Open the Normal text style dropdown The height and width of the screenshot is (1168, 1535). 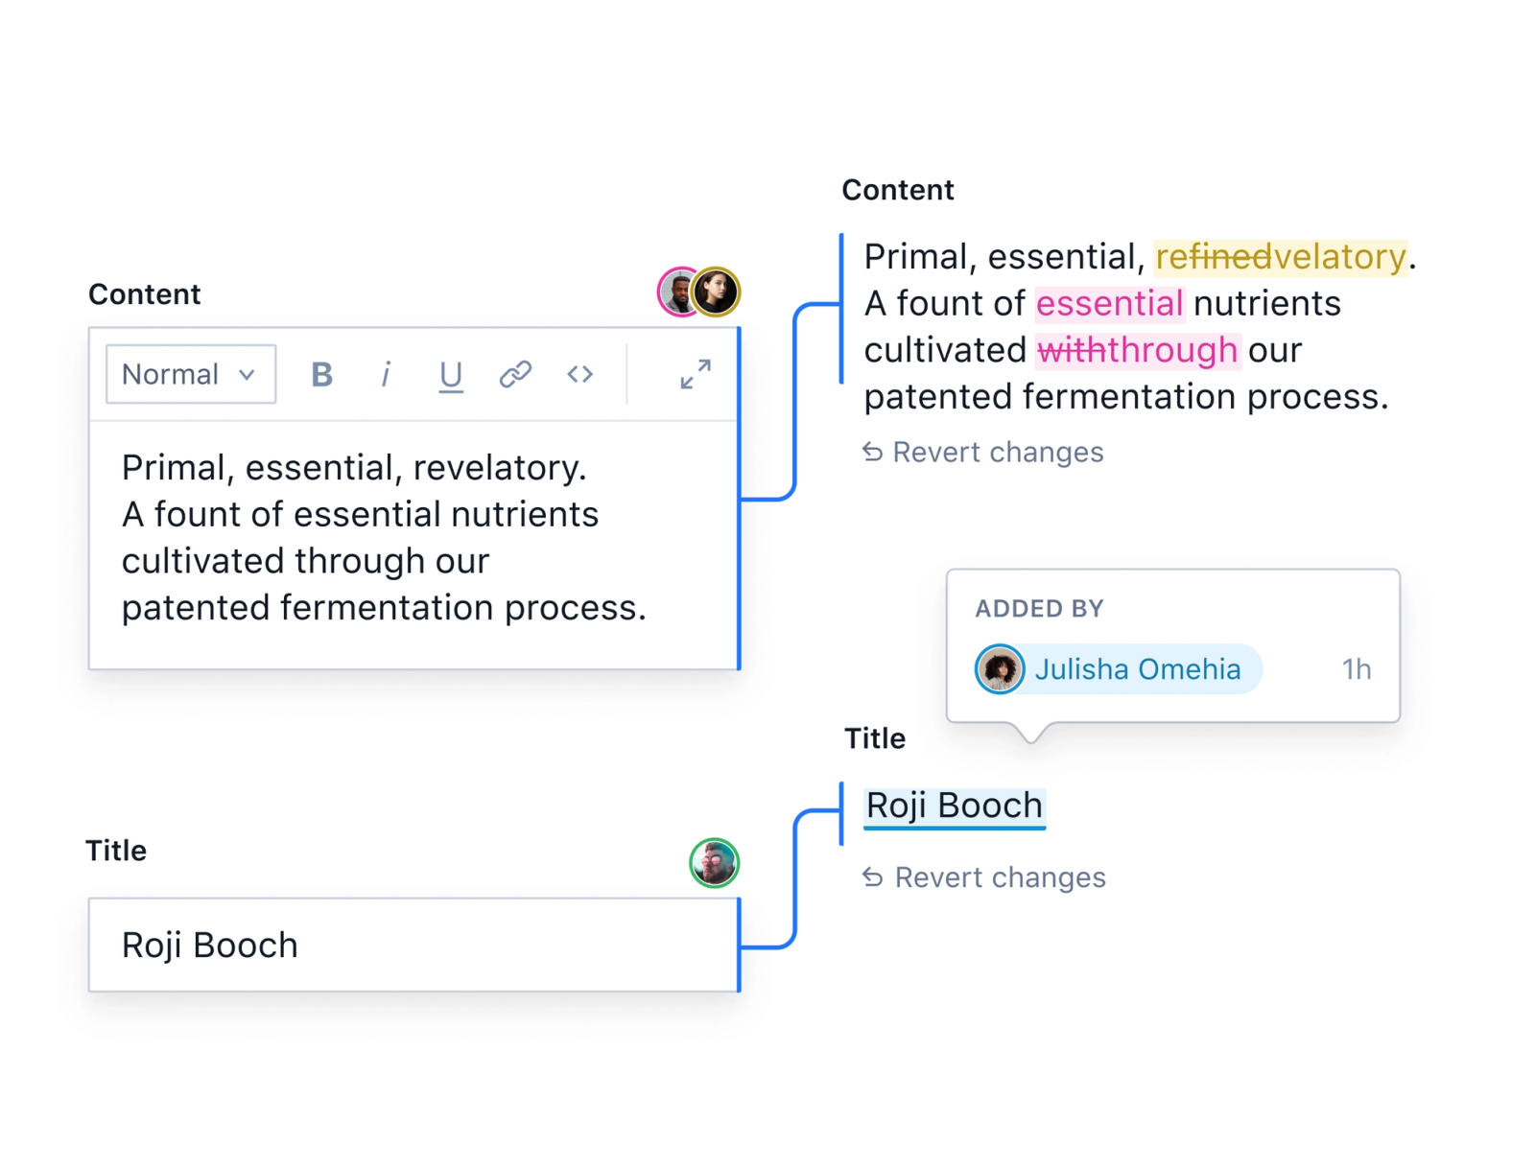pos(191,374)
